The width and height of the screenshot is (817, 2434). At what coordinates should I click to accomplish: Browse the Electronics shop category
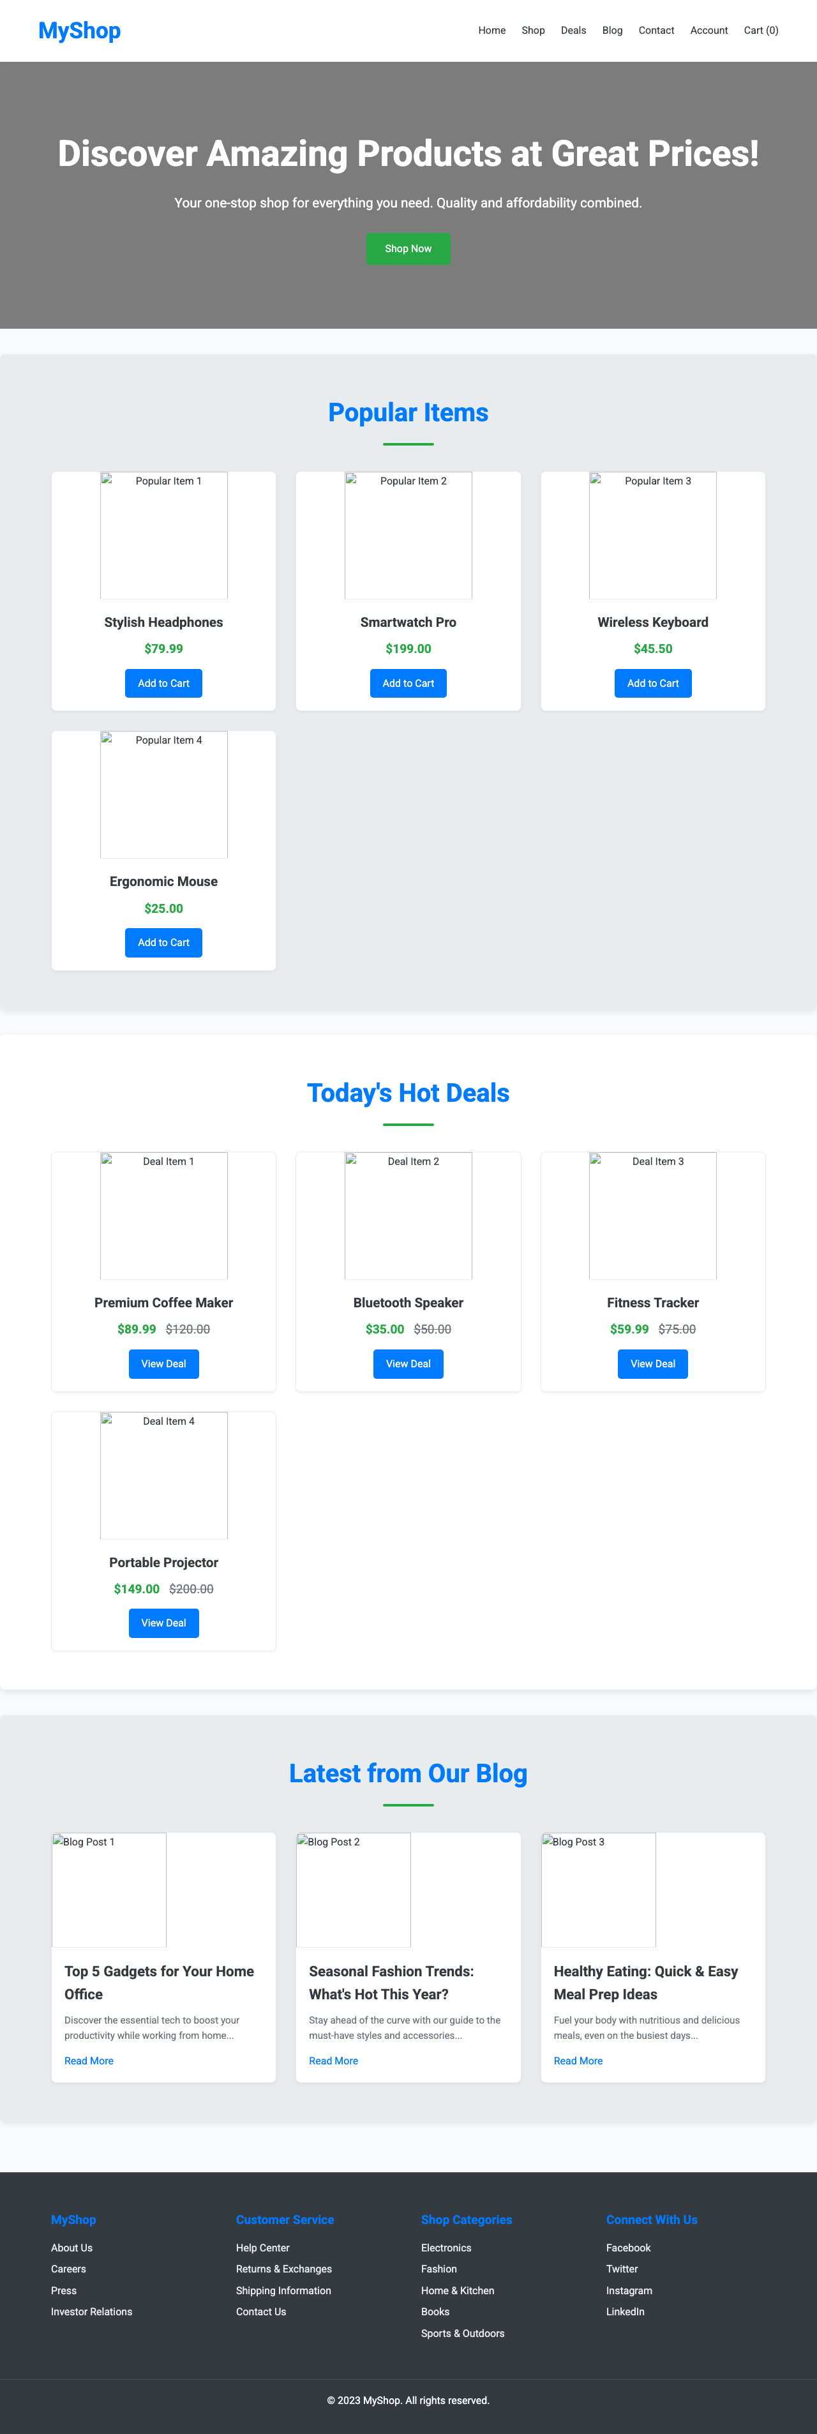tap(446, 2248)
